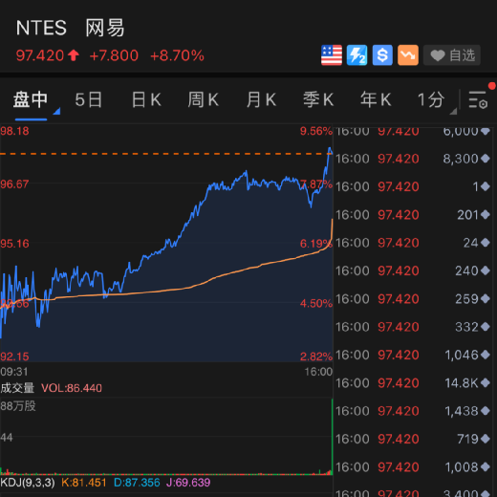Click the diamond icon beside volume 14.8K

point(486,383)
